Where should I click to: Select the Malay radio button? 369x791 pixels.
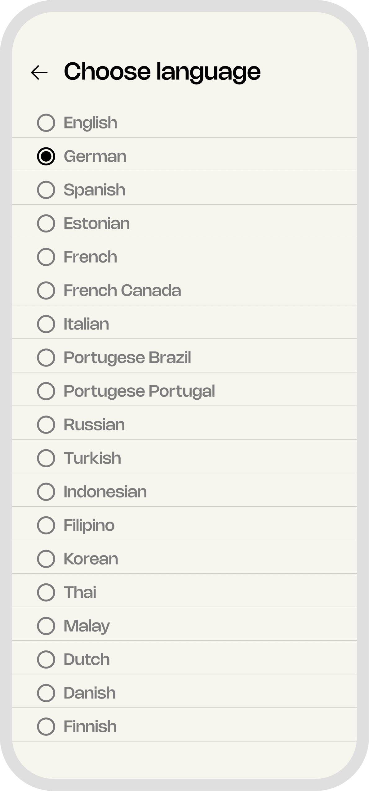(46, 626)
